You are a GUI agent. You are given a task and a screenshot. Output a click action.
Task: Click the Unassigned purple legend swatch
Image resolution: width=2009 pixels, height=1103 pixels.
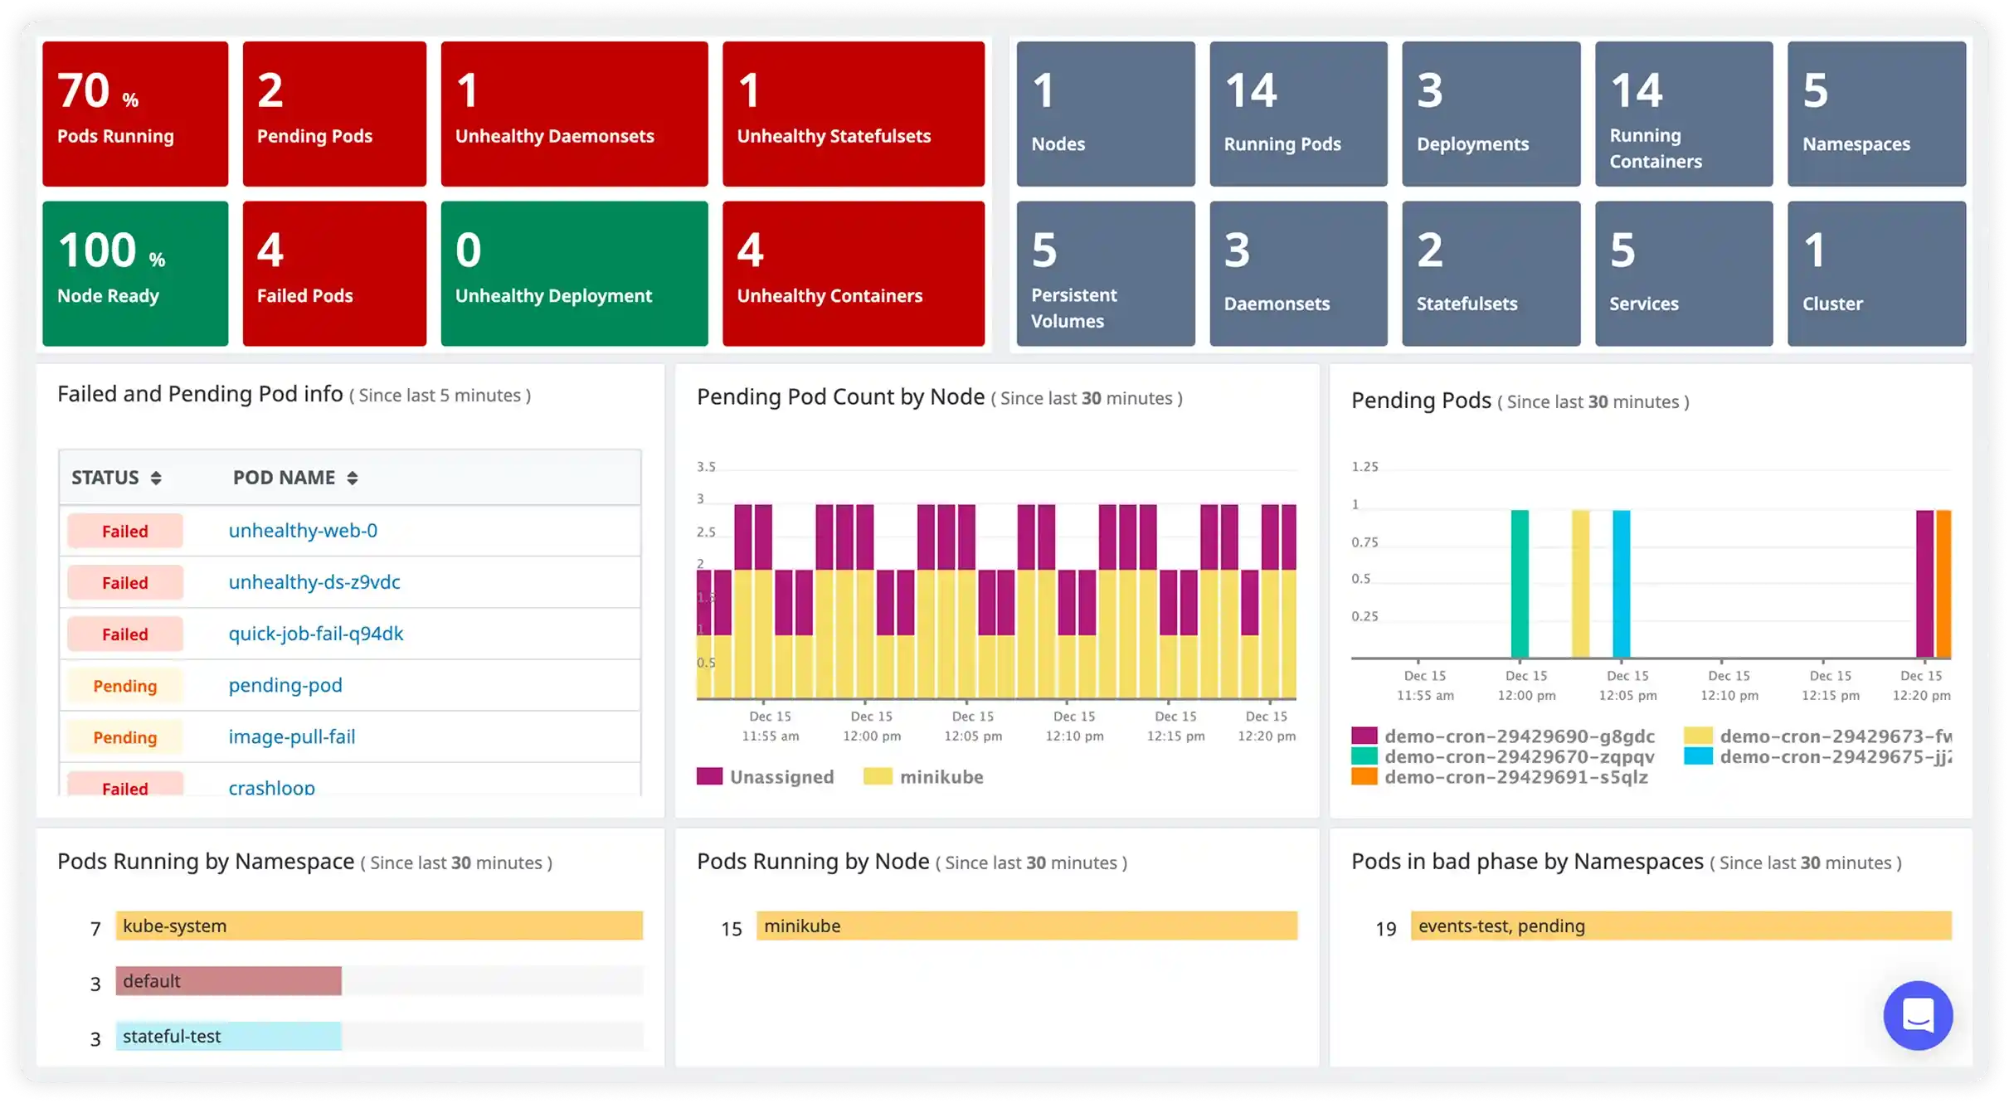coord(709,776)
